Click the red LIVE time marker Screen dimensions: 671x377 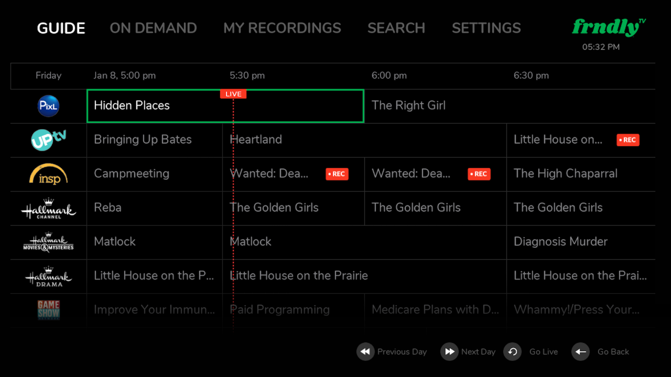pyautogui.click(x=233, y=94)
